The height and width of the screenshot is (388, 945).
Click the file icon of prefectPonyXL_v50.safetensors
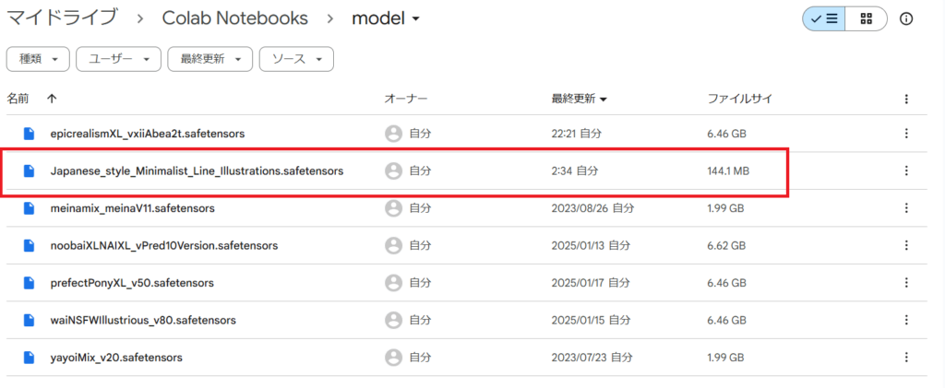(29, 283)
